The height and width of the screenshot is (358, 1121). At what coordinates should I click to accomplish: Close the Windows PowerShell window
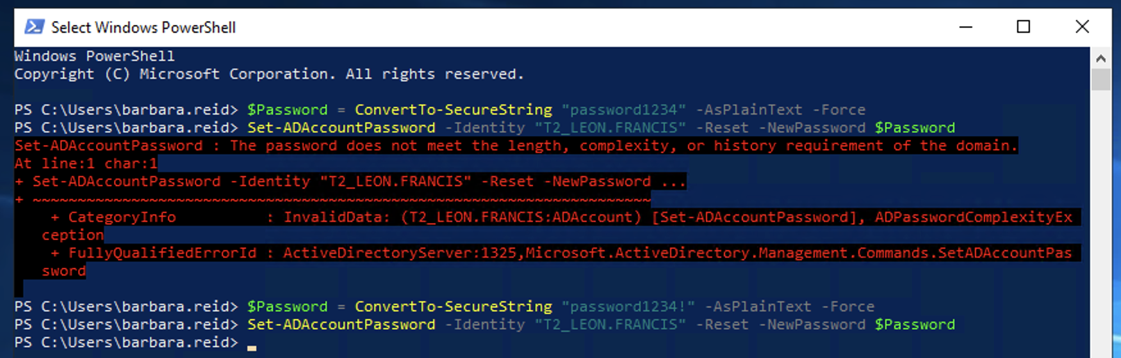click(x=1082, y=27)
